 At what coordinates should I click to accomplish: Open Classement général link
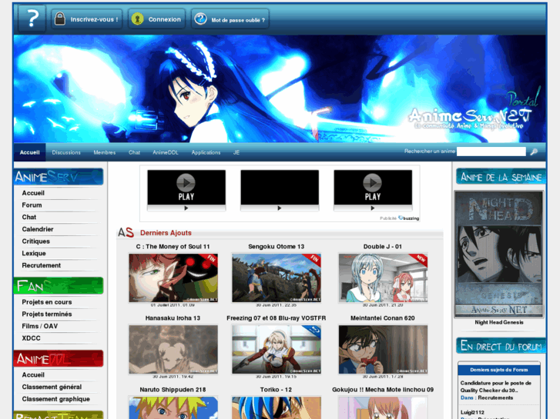click(x=52, y=387)
